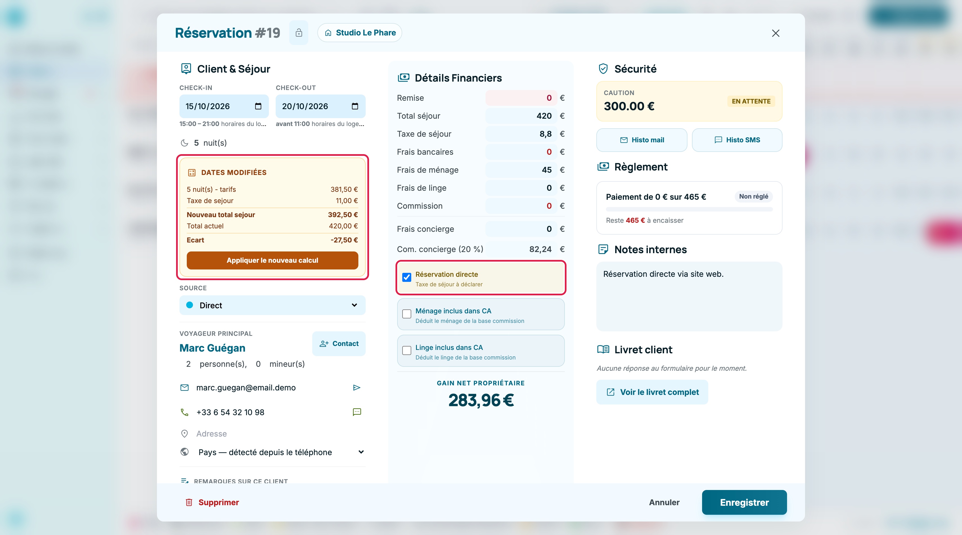Expand the Source dropdown set to Direct

272,305
